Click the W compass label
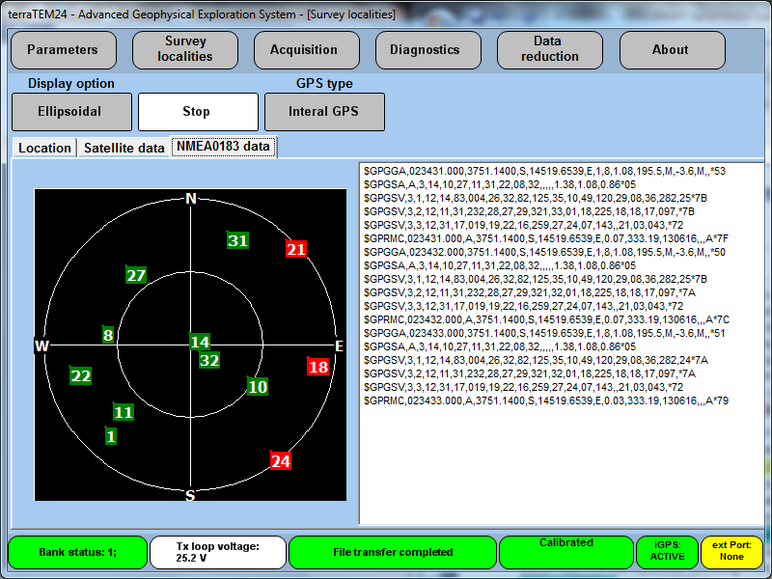 coord(41,345)
